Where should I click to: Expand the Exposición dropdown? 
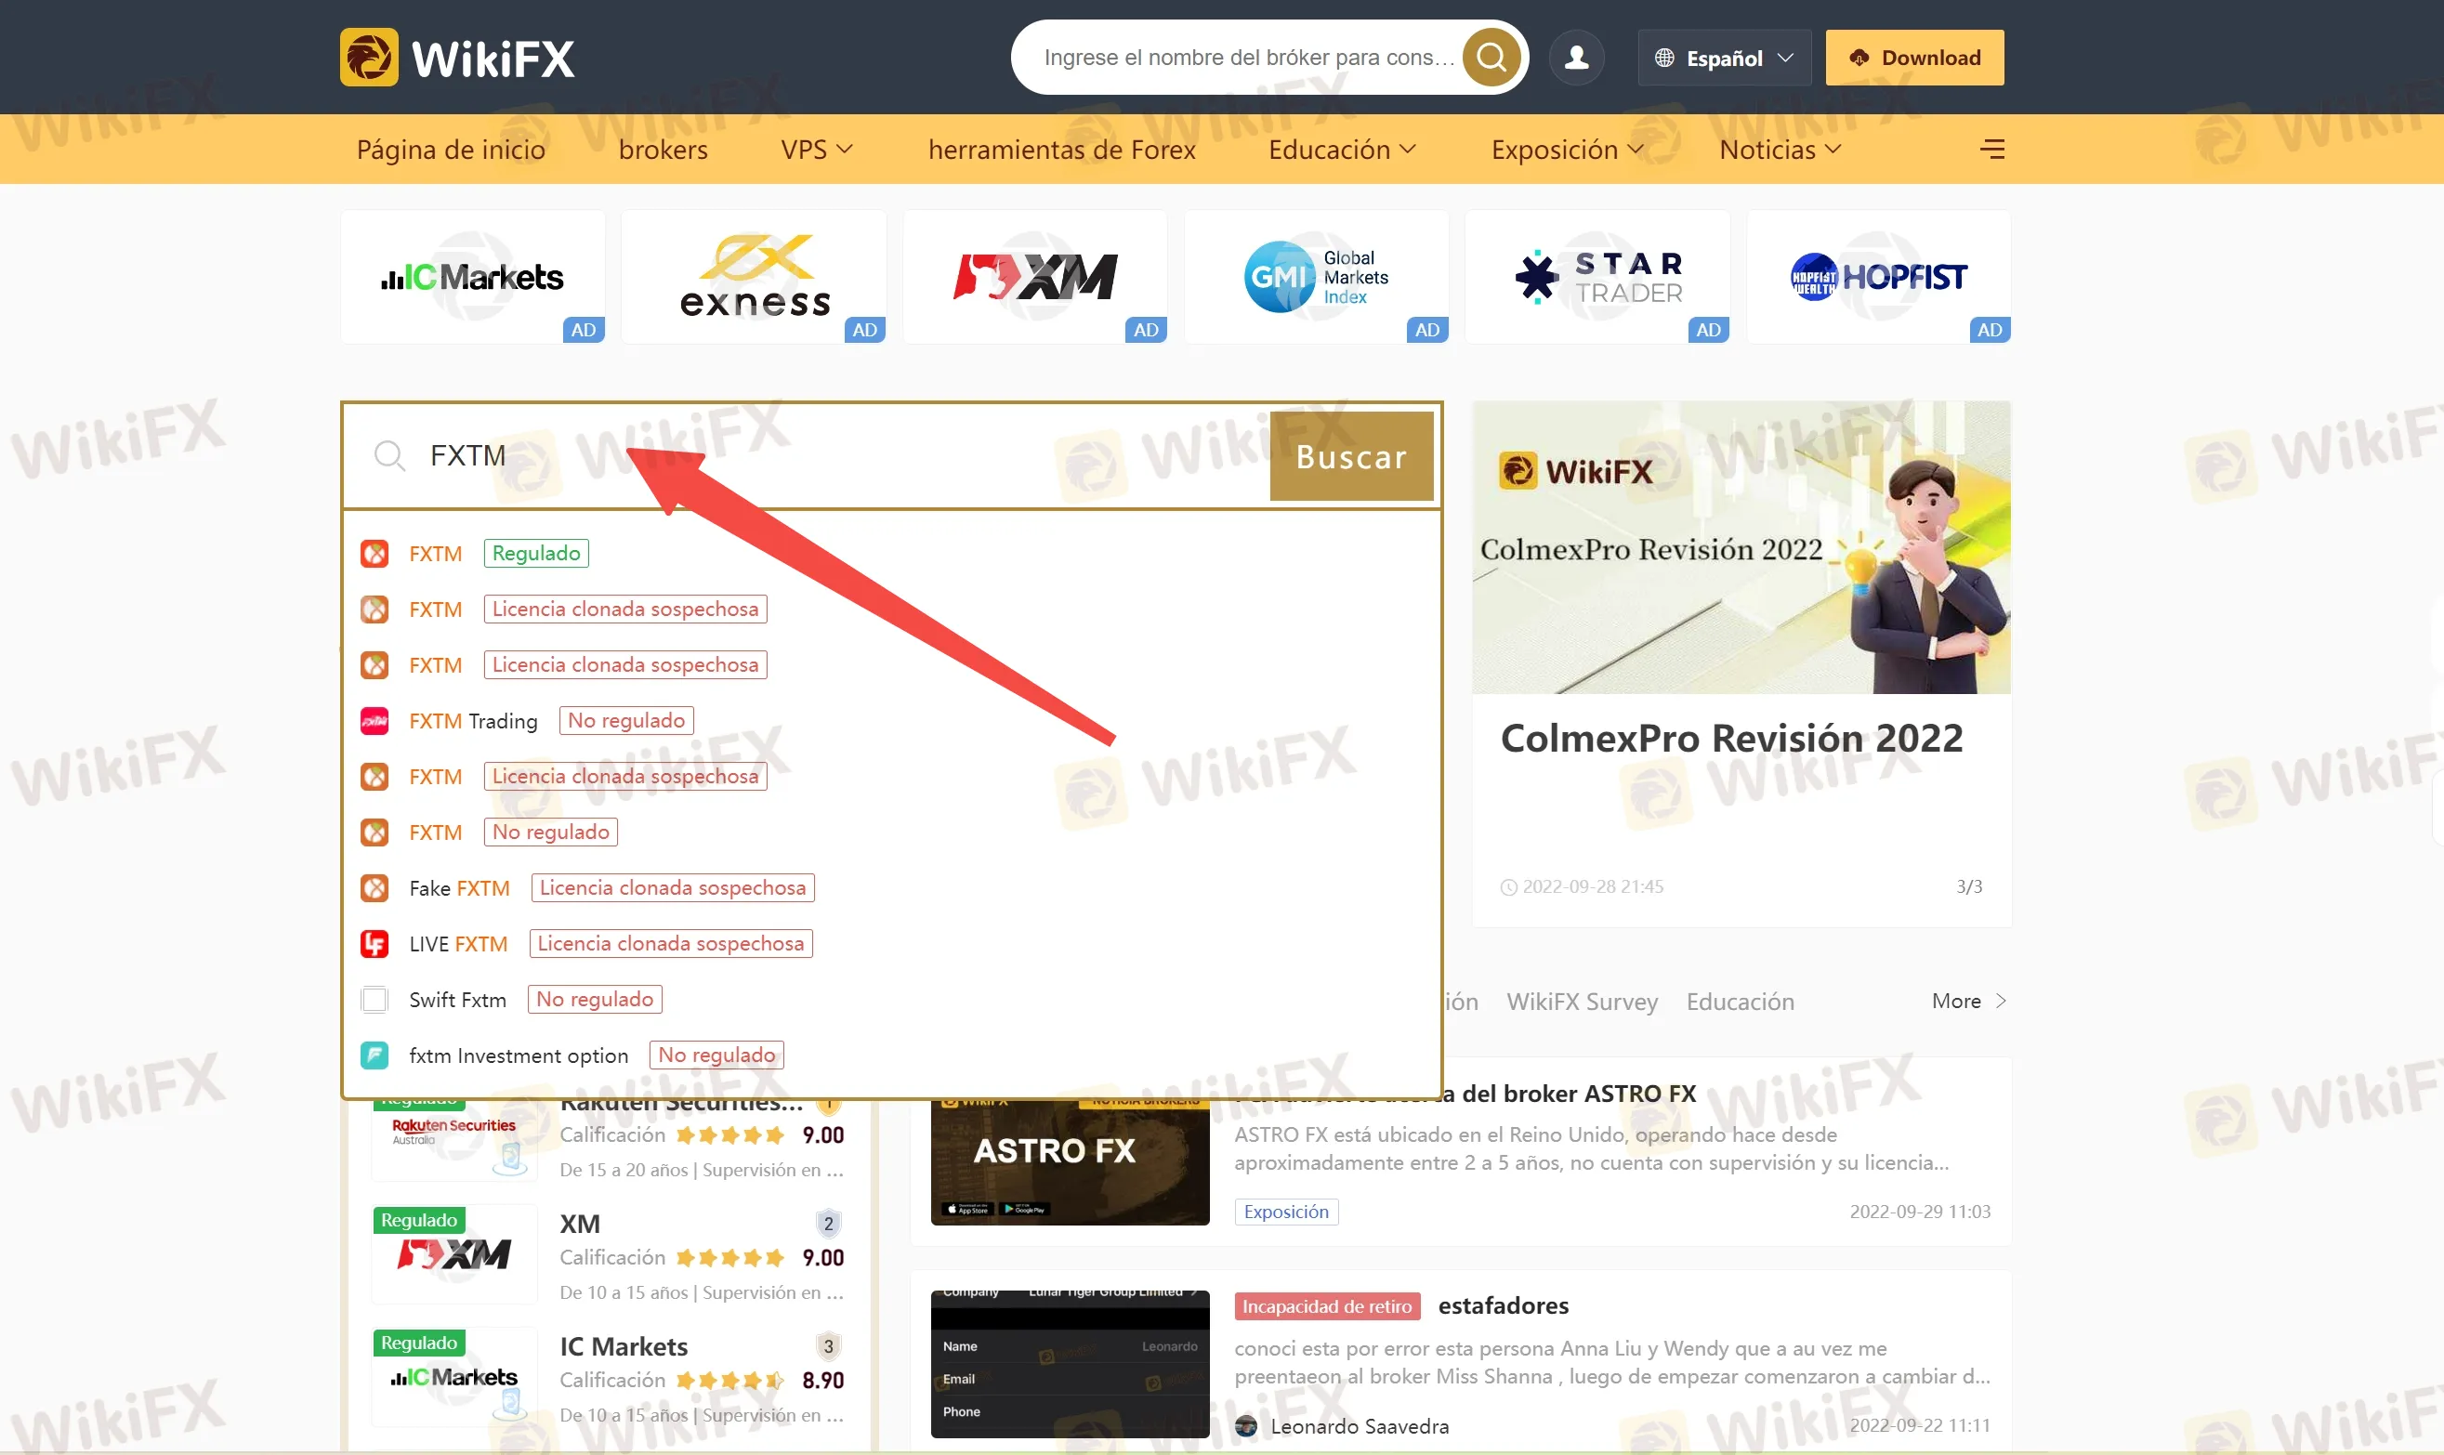1567,149
